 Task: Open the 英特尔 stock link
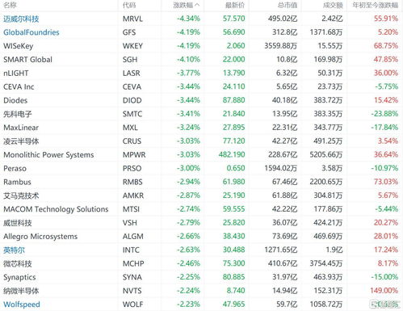[x=14, y=250]
